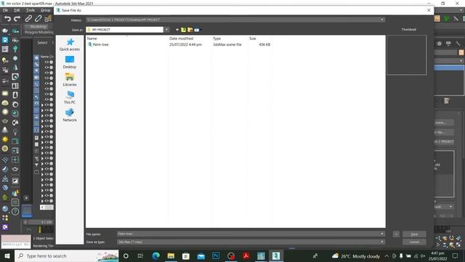Toggle Display Geometry filter in Scene Explorer

pyautogui.click(x=36, y=57)
